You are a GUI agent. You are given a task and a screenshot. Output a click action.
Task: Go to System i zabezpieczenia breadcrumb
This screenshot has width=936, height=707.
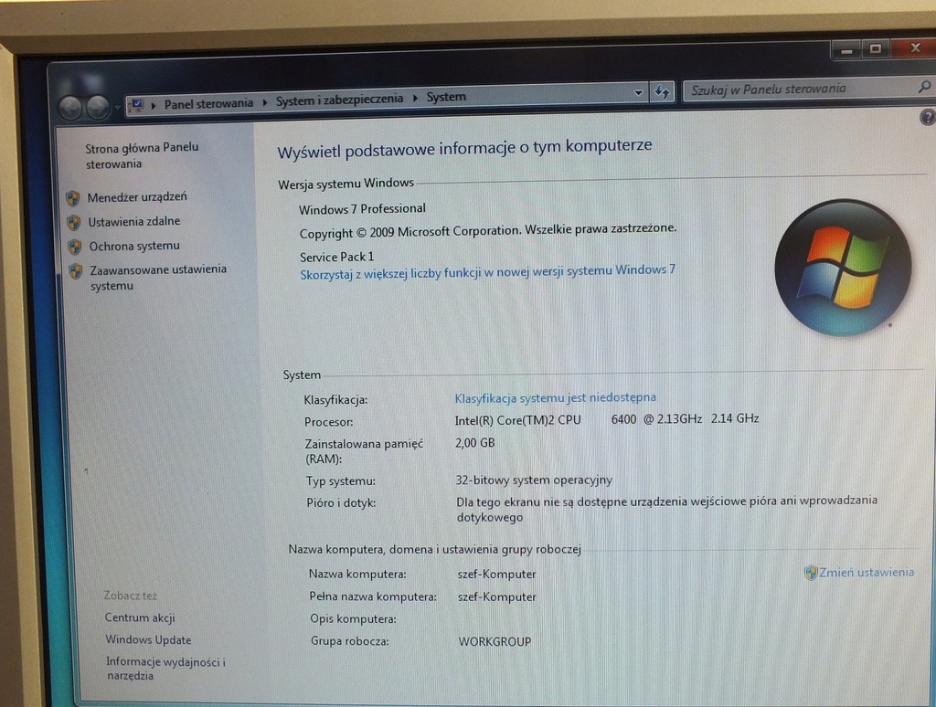[x=339, y=100]
